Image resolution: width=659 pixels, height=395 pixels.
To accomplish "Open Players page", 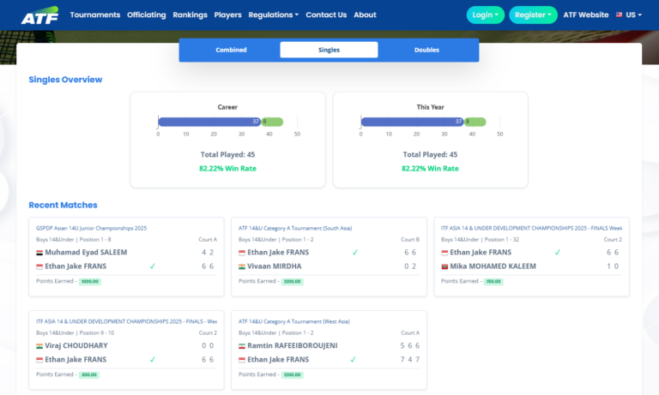I will click(227, 15).
